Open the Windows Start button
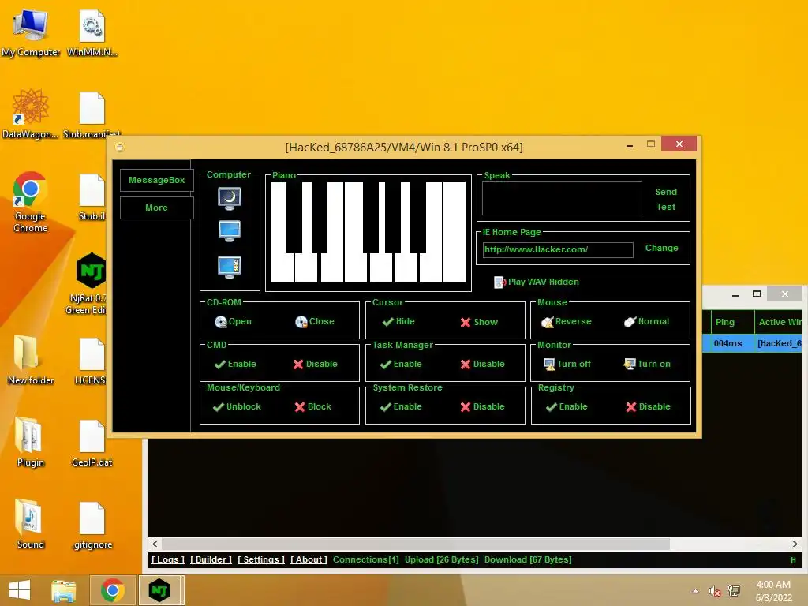The height and width of the screenshot is (606, 808). click(x=20, y=590)
